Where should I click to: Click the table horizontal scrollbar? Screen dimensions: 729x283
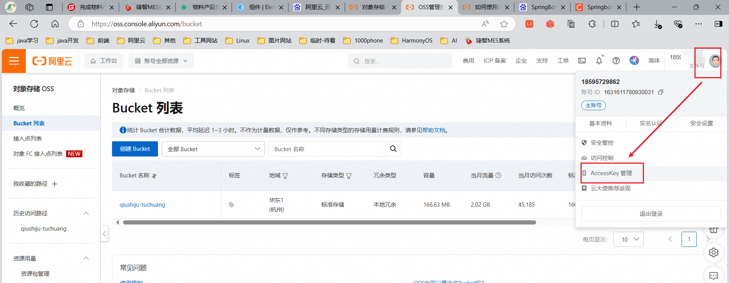(x=329, y=223)
